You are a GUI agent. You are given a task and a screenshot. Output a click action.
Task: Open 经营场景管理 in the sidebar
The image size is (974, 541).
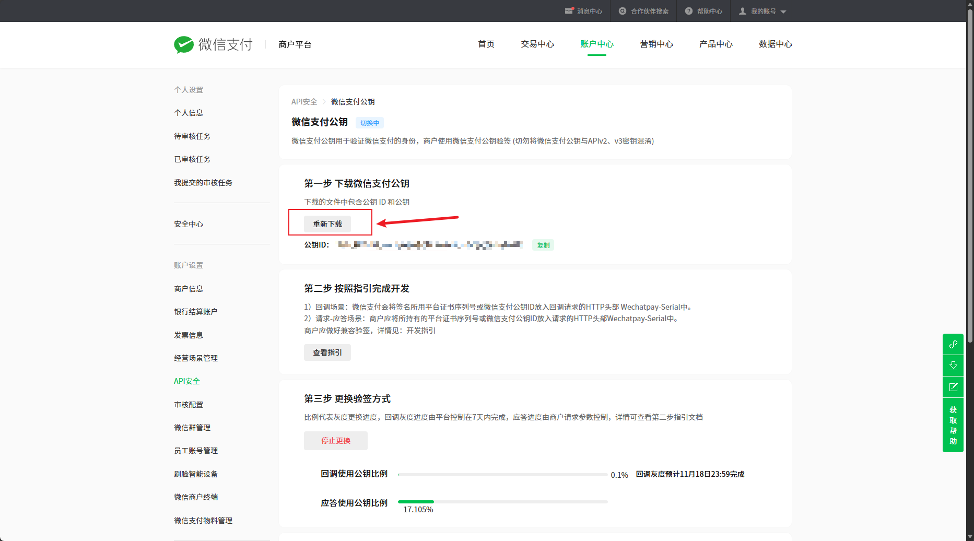pos(196,358)
